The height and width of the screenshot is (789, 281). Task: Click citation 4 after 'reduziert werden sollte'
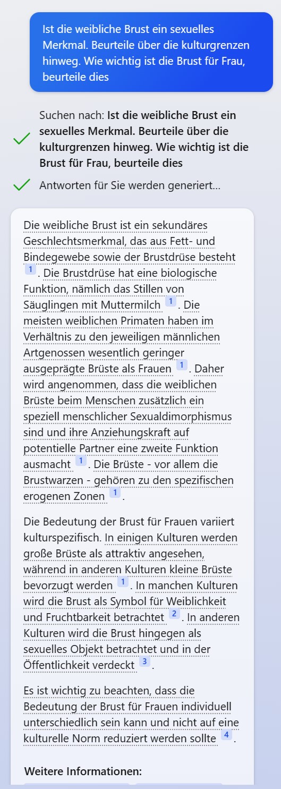pos(226,735)
